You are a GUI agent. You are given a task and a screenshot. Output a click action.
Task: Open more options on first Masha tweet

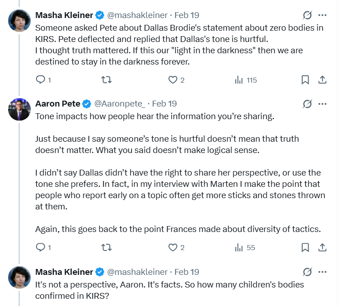[322, 15]
